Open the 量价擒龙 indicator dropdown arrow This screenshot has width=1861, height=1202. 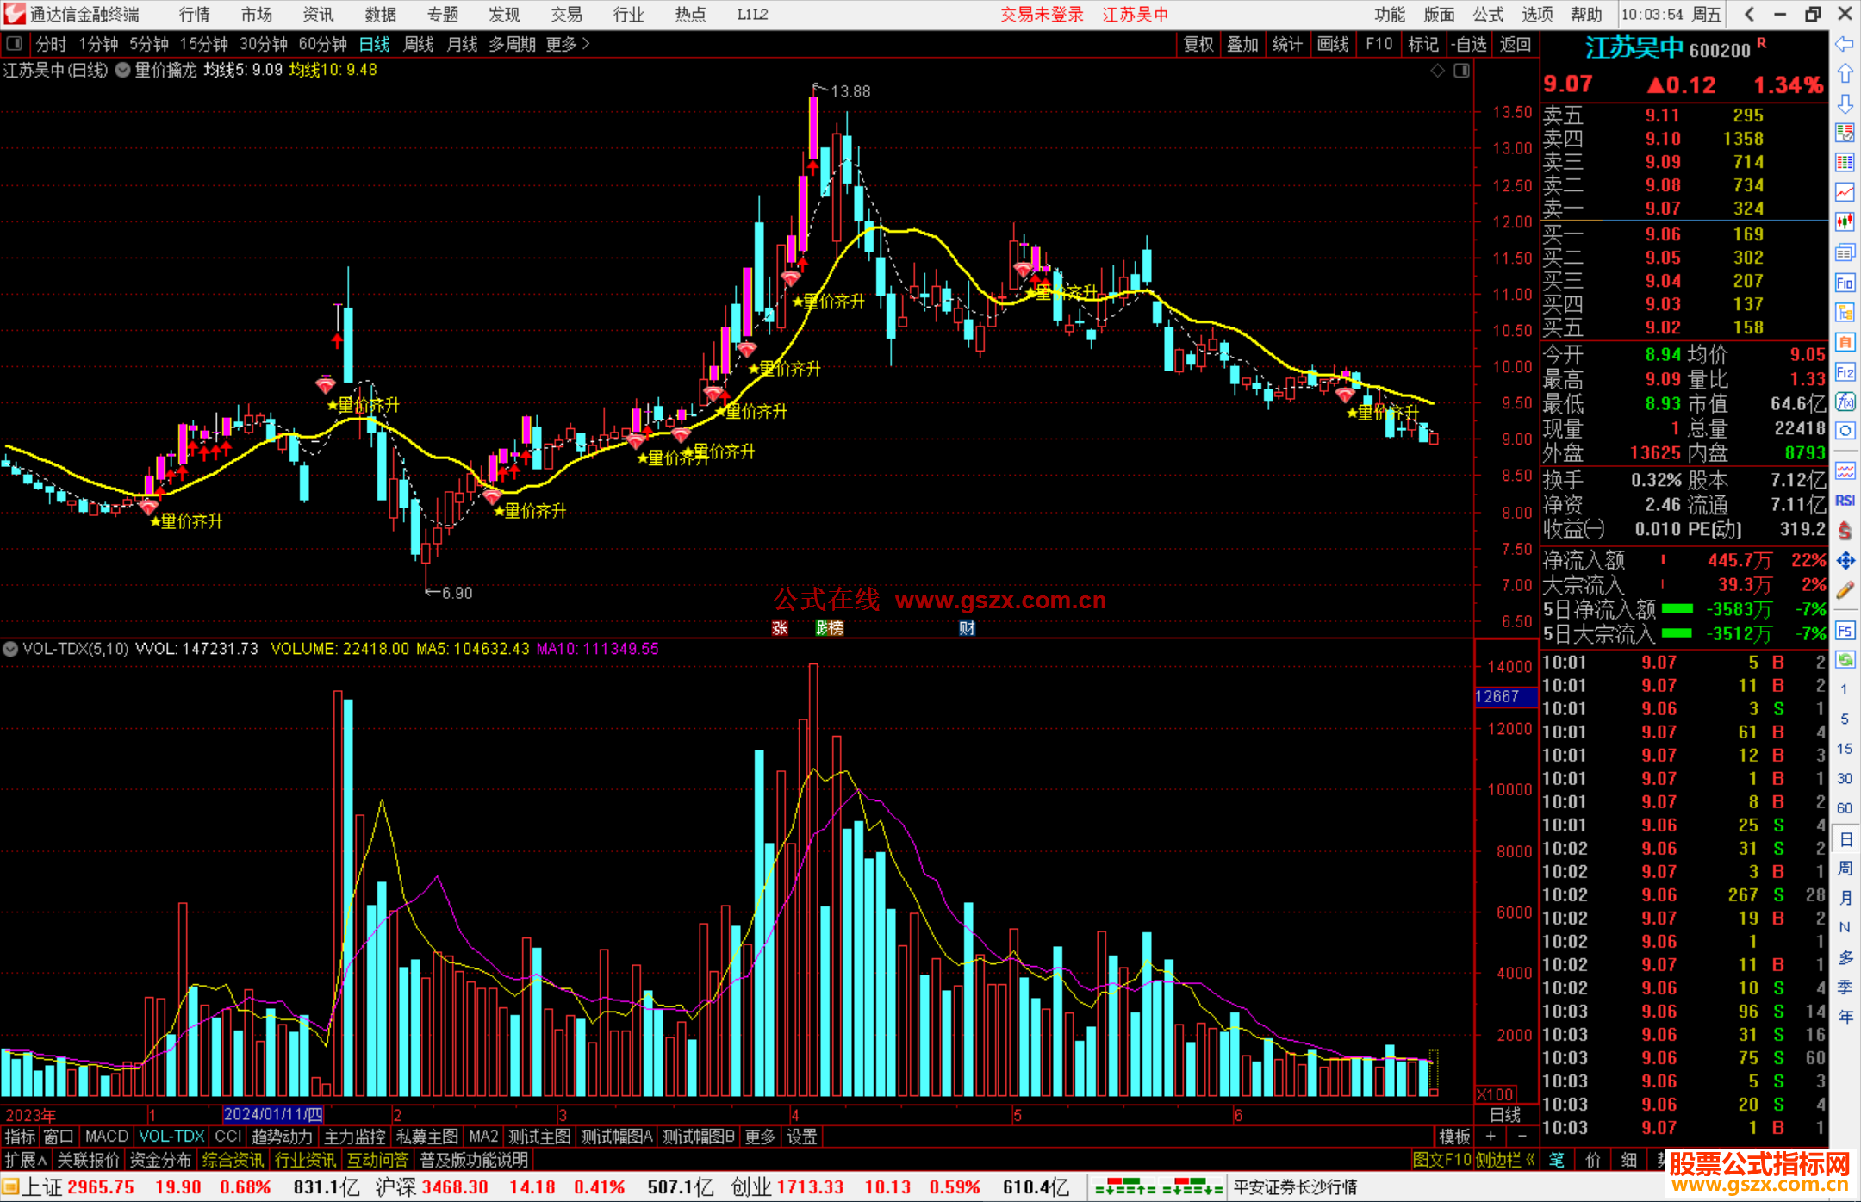tap(123, 71)
